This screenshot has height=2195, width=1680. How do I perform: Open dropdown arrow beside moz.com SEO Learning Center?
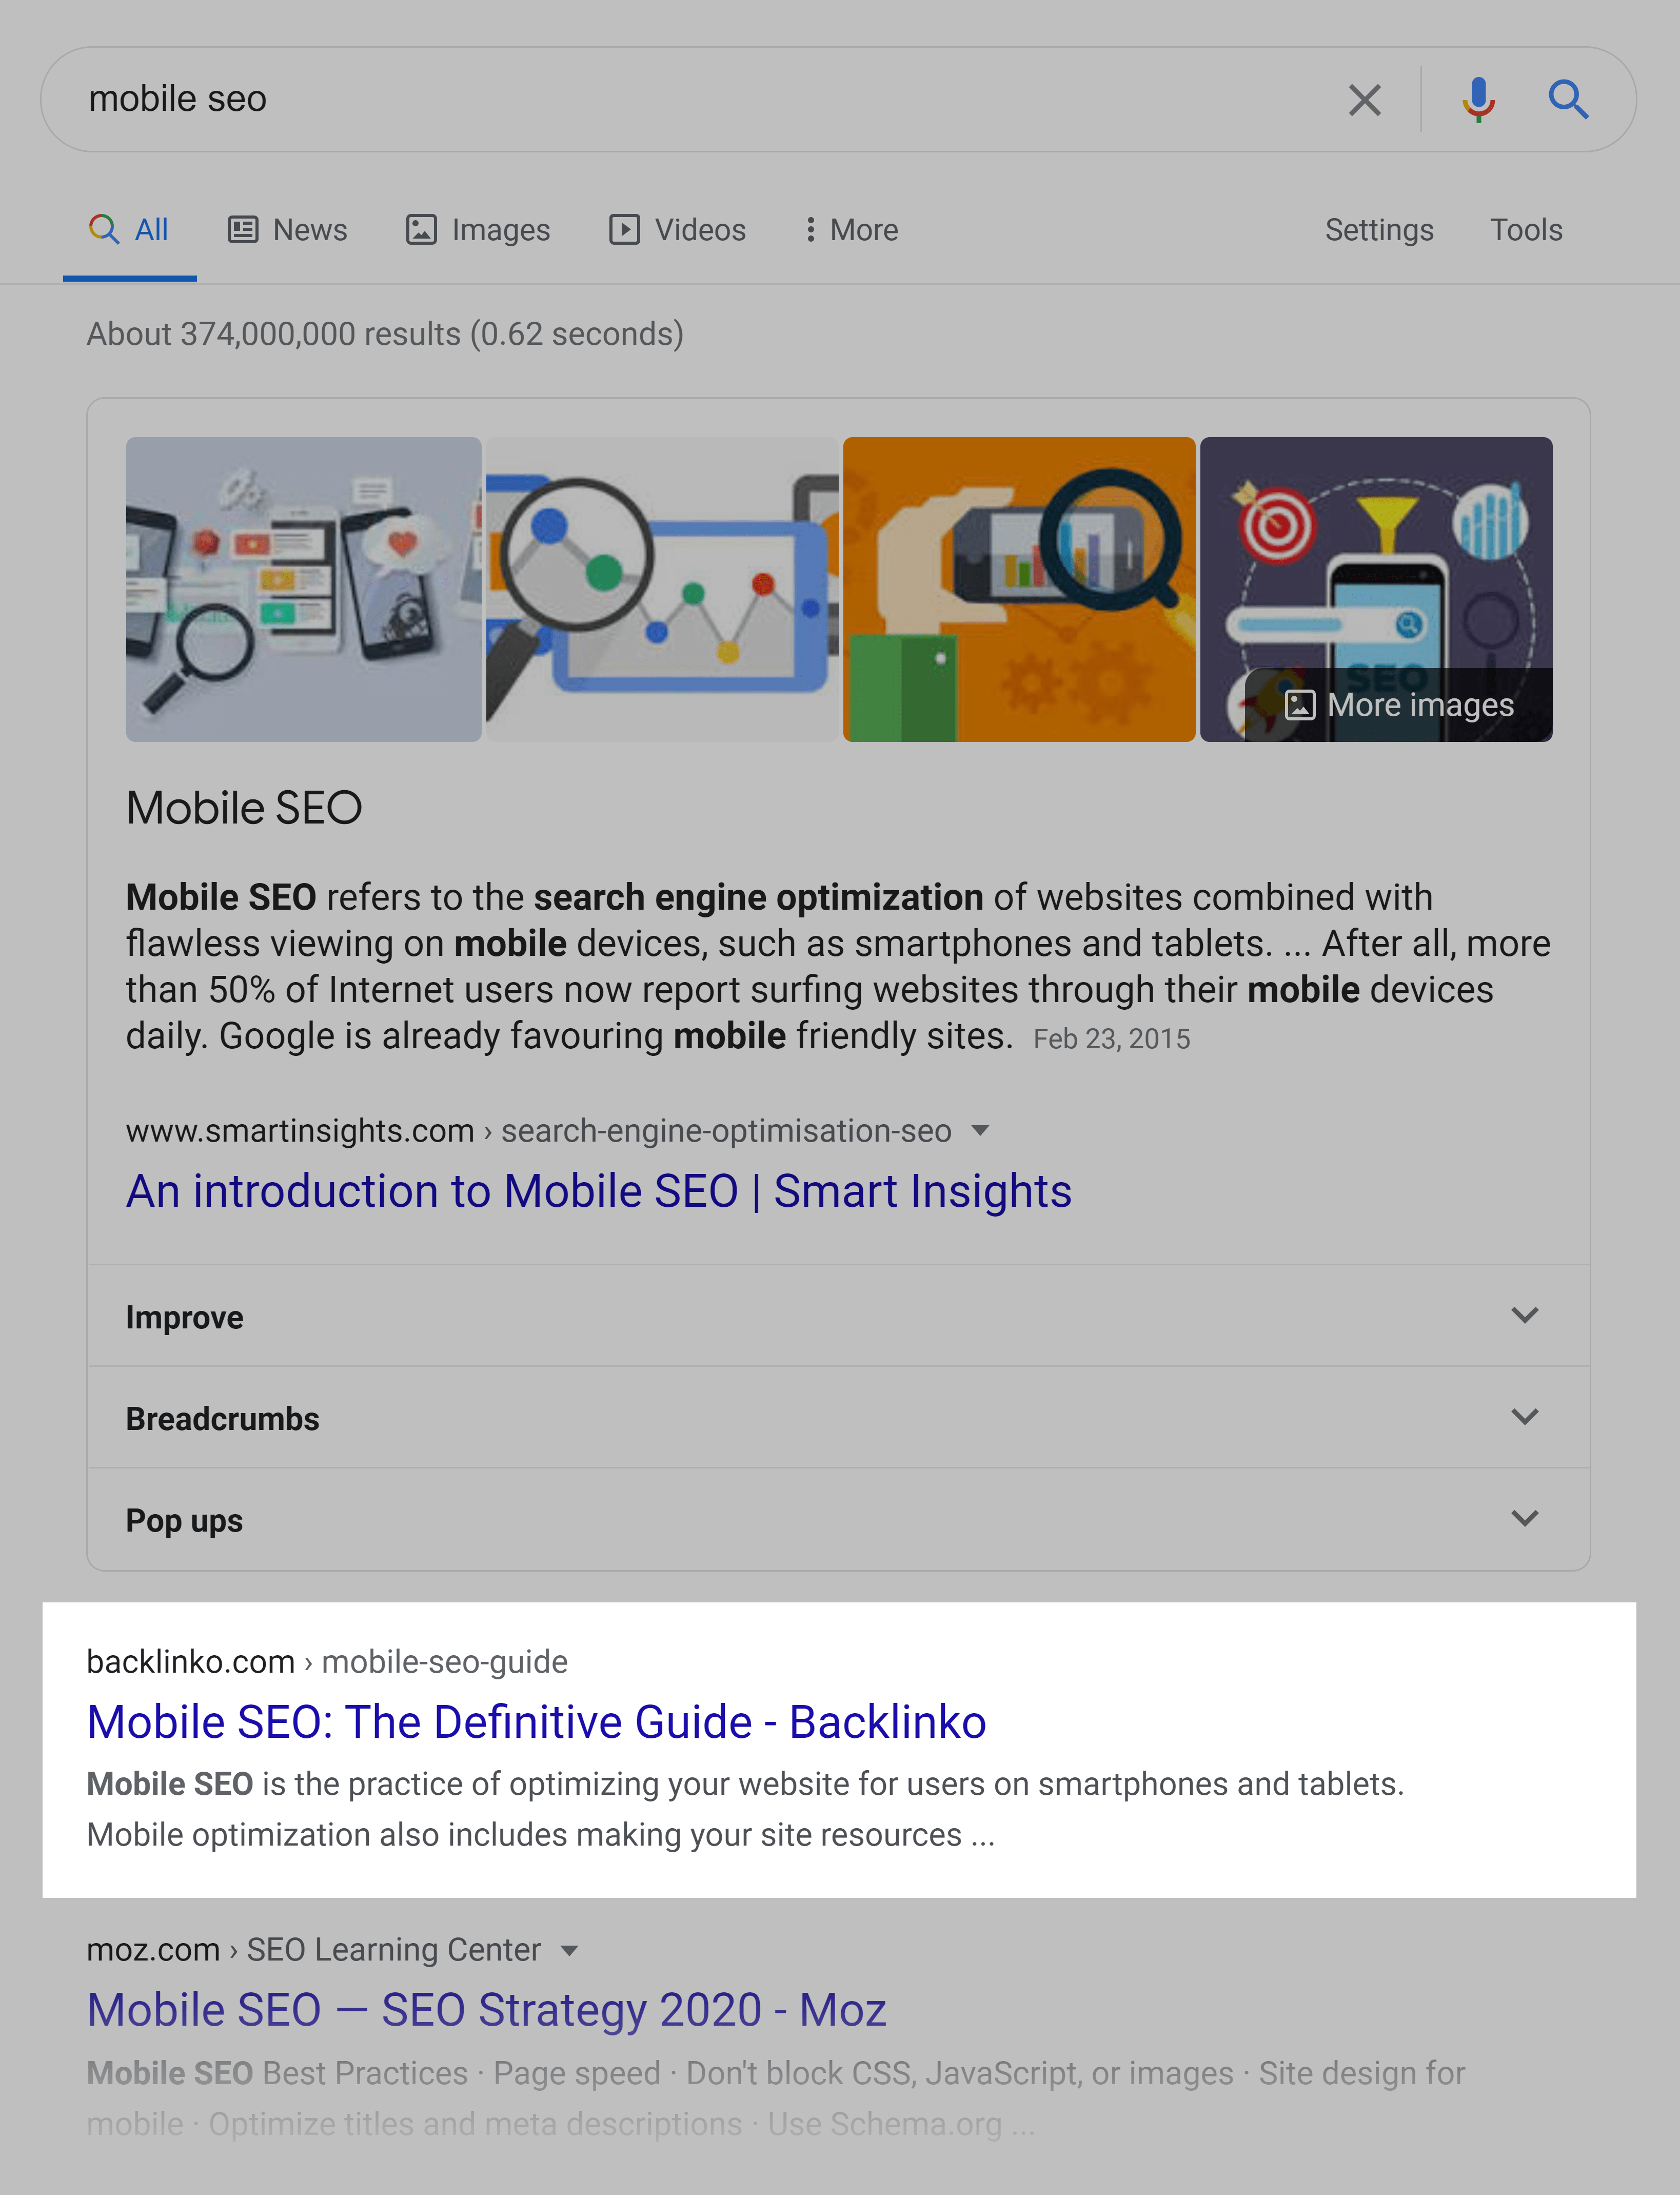569,1950
